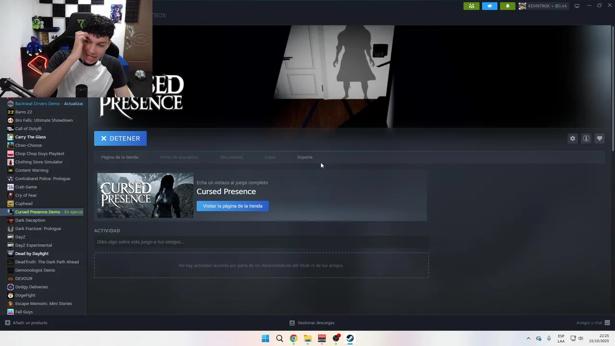This screenshot has width=615, height=346.
Task: Open the friends activity green button
Action: tap(471, 6)
